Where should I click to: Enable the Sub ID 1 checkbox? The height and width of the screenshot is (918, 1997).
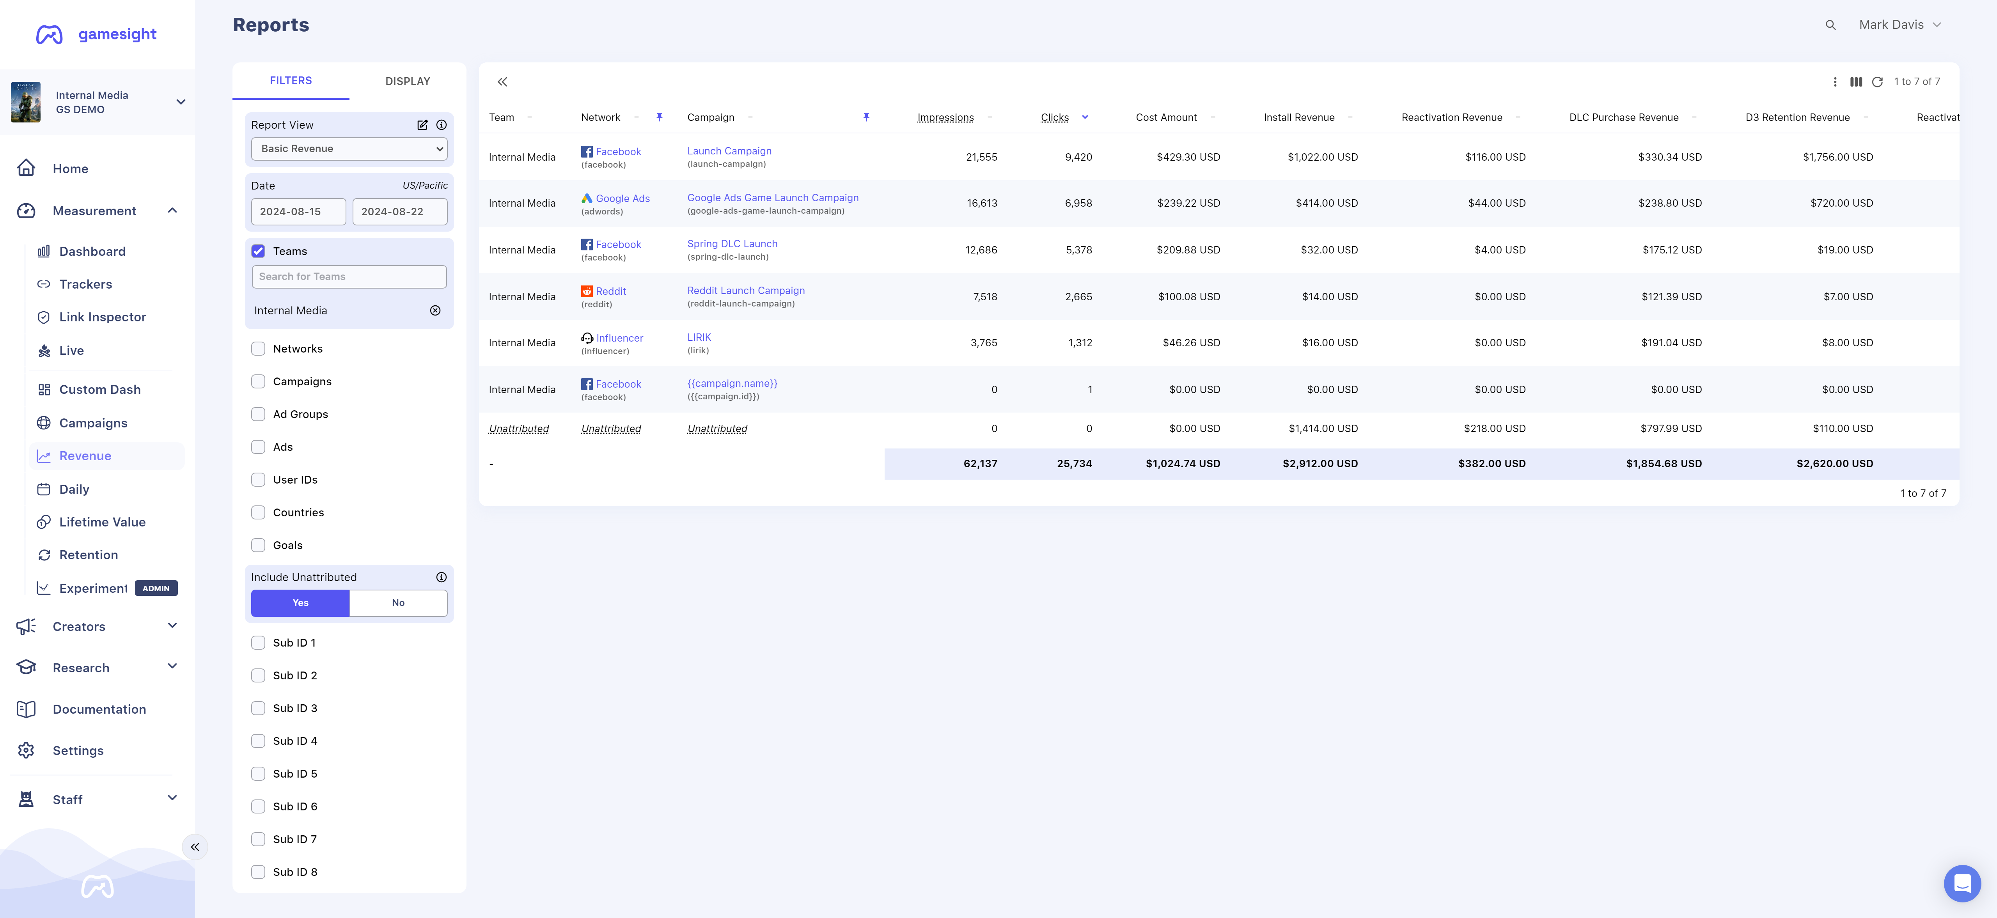coord(258,643)
